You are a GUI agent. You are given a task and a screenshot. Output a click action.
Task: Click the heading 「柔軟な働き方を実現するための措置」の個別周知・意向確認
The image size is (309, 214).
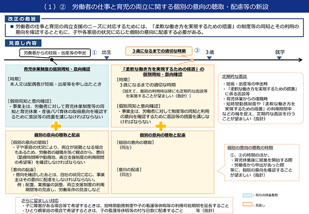pos(163,72)
